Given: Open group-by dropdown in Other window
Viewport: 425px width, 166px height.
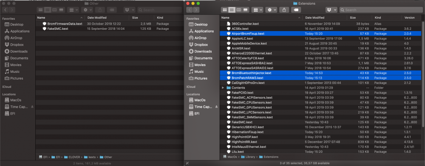Looking at the screenshot, I should click(73, 10).
